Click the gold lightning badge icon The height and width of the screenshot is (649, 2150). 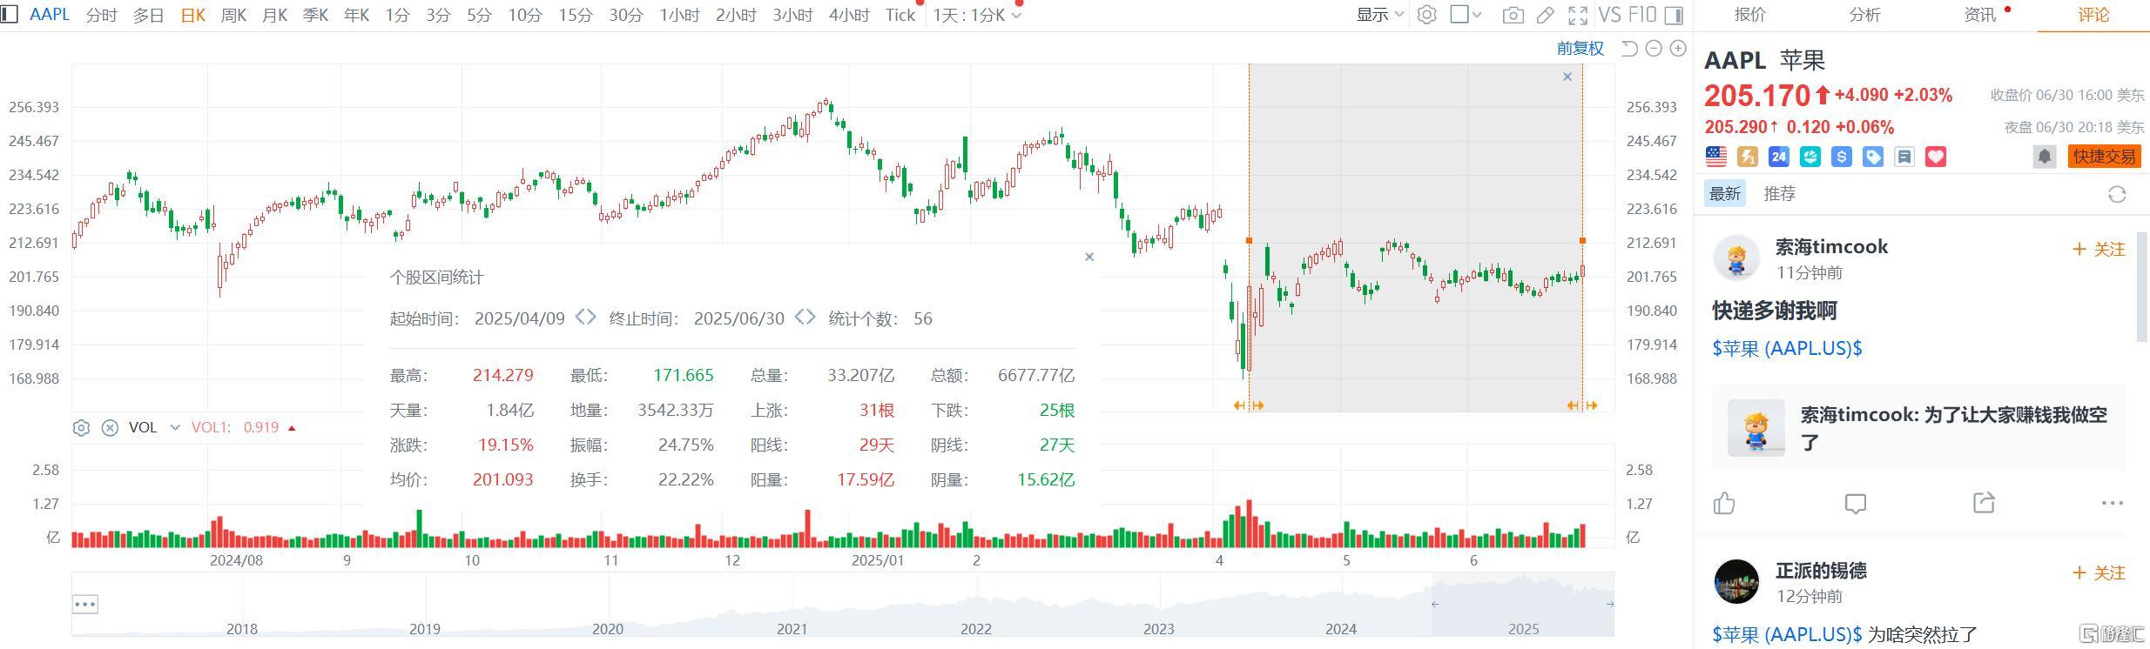coord(1747,157)
